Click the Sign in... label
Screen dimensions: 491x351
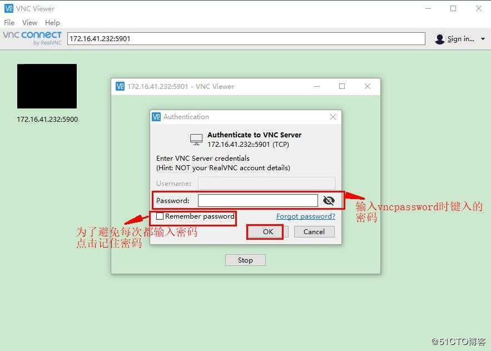pyautogui.click(x=460, y=39)
